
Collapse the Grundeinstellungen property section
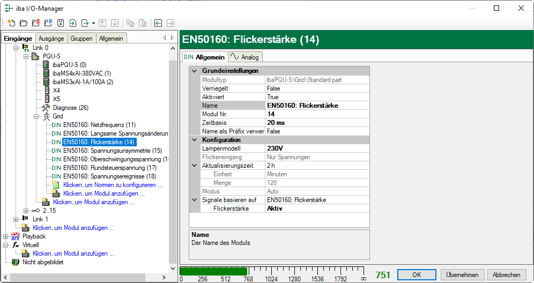pyautogui.click(x=194, y=71)
